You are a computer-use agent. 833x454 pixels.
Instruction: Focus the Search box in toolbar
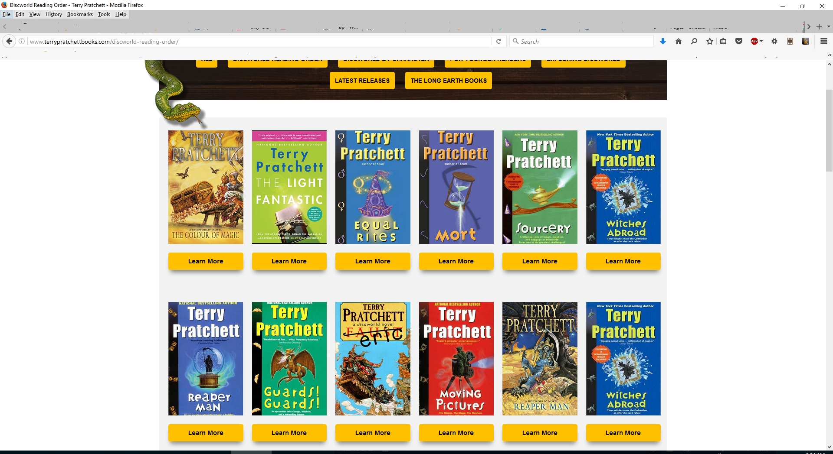(582, 41)
